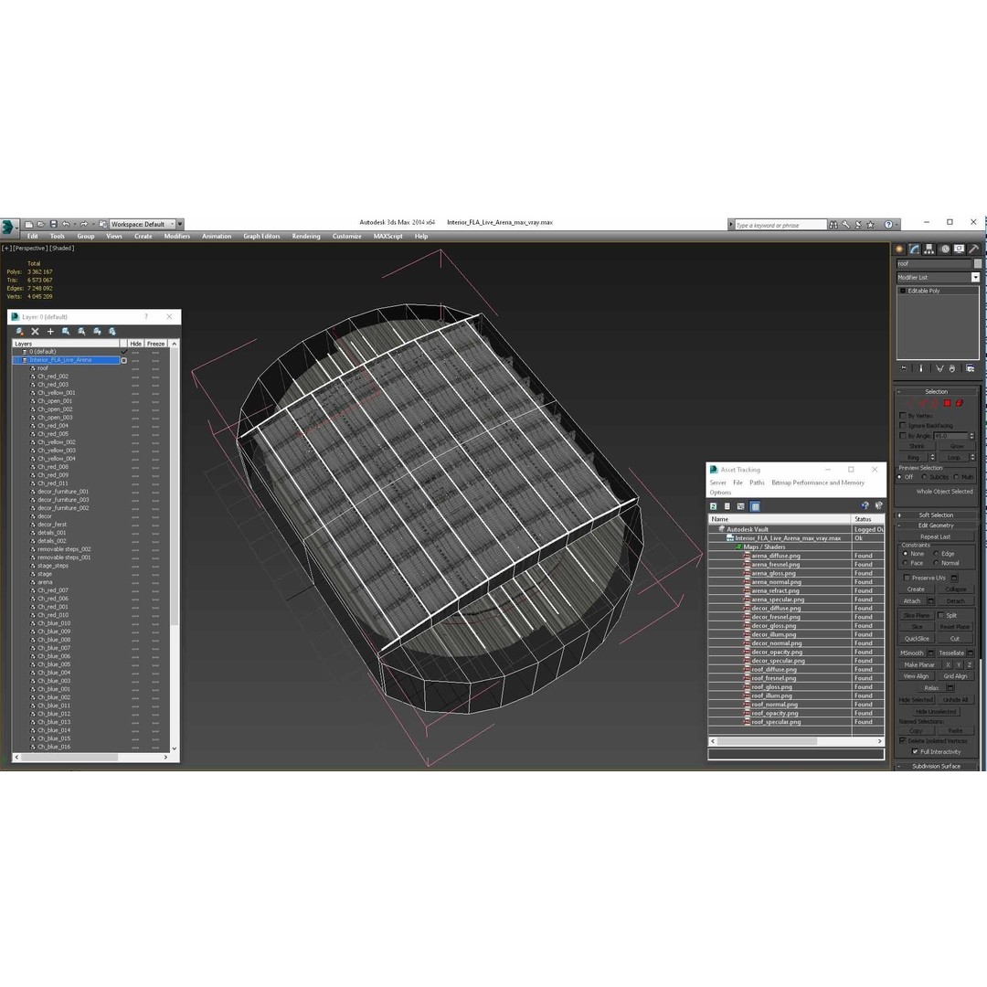Image resolution: width=987 pixels, height=987 pixels.
Task: Activate Polygon sub-object mode icon
Action: tap(947, 403)
